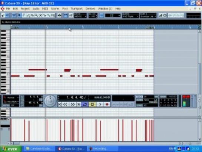Click the Windows start button
The width and height of the screenshot is (202, 152).
(11, 149)
